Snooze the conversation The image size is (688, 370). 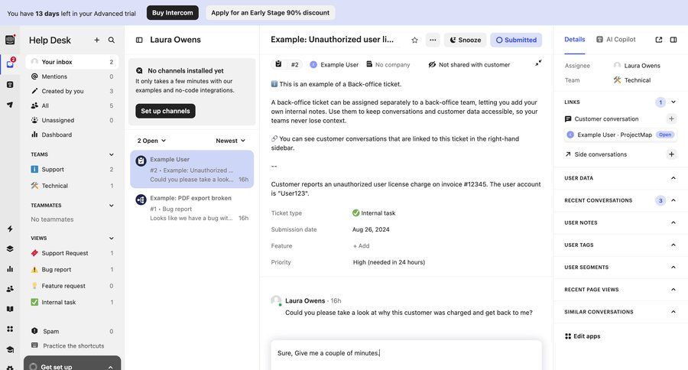pos(465,40)
